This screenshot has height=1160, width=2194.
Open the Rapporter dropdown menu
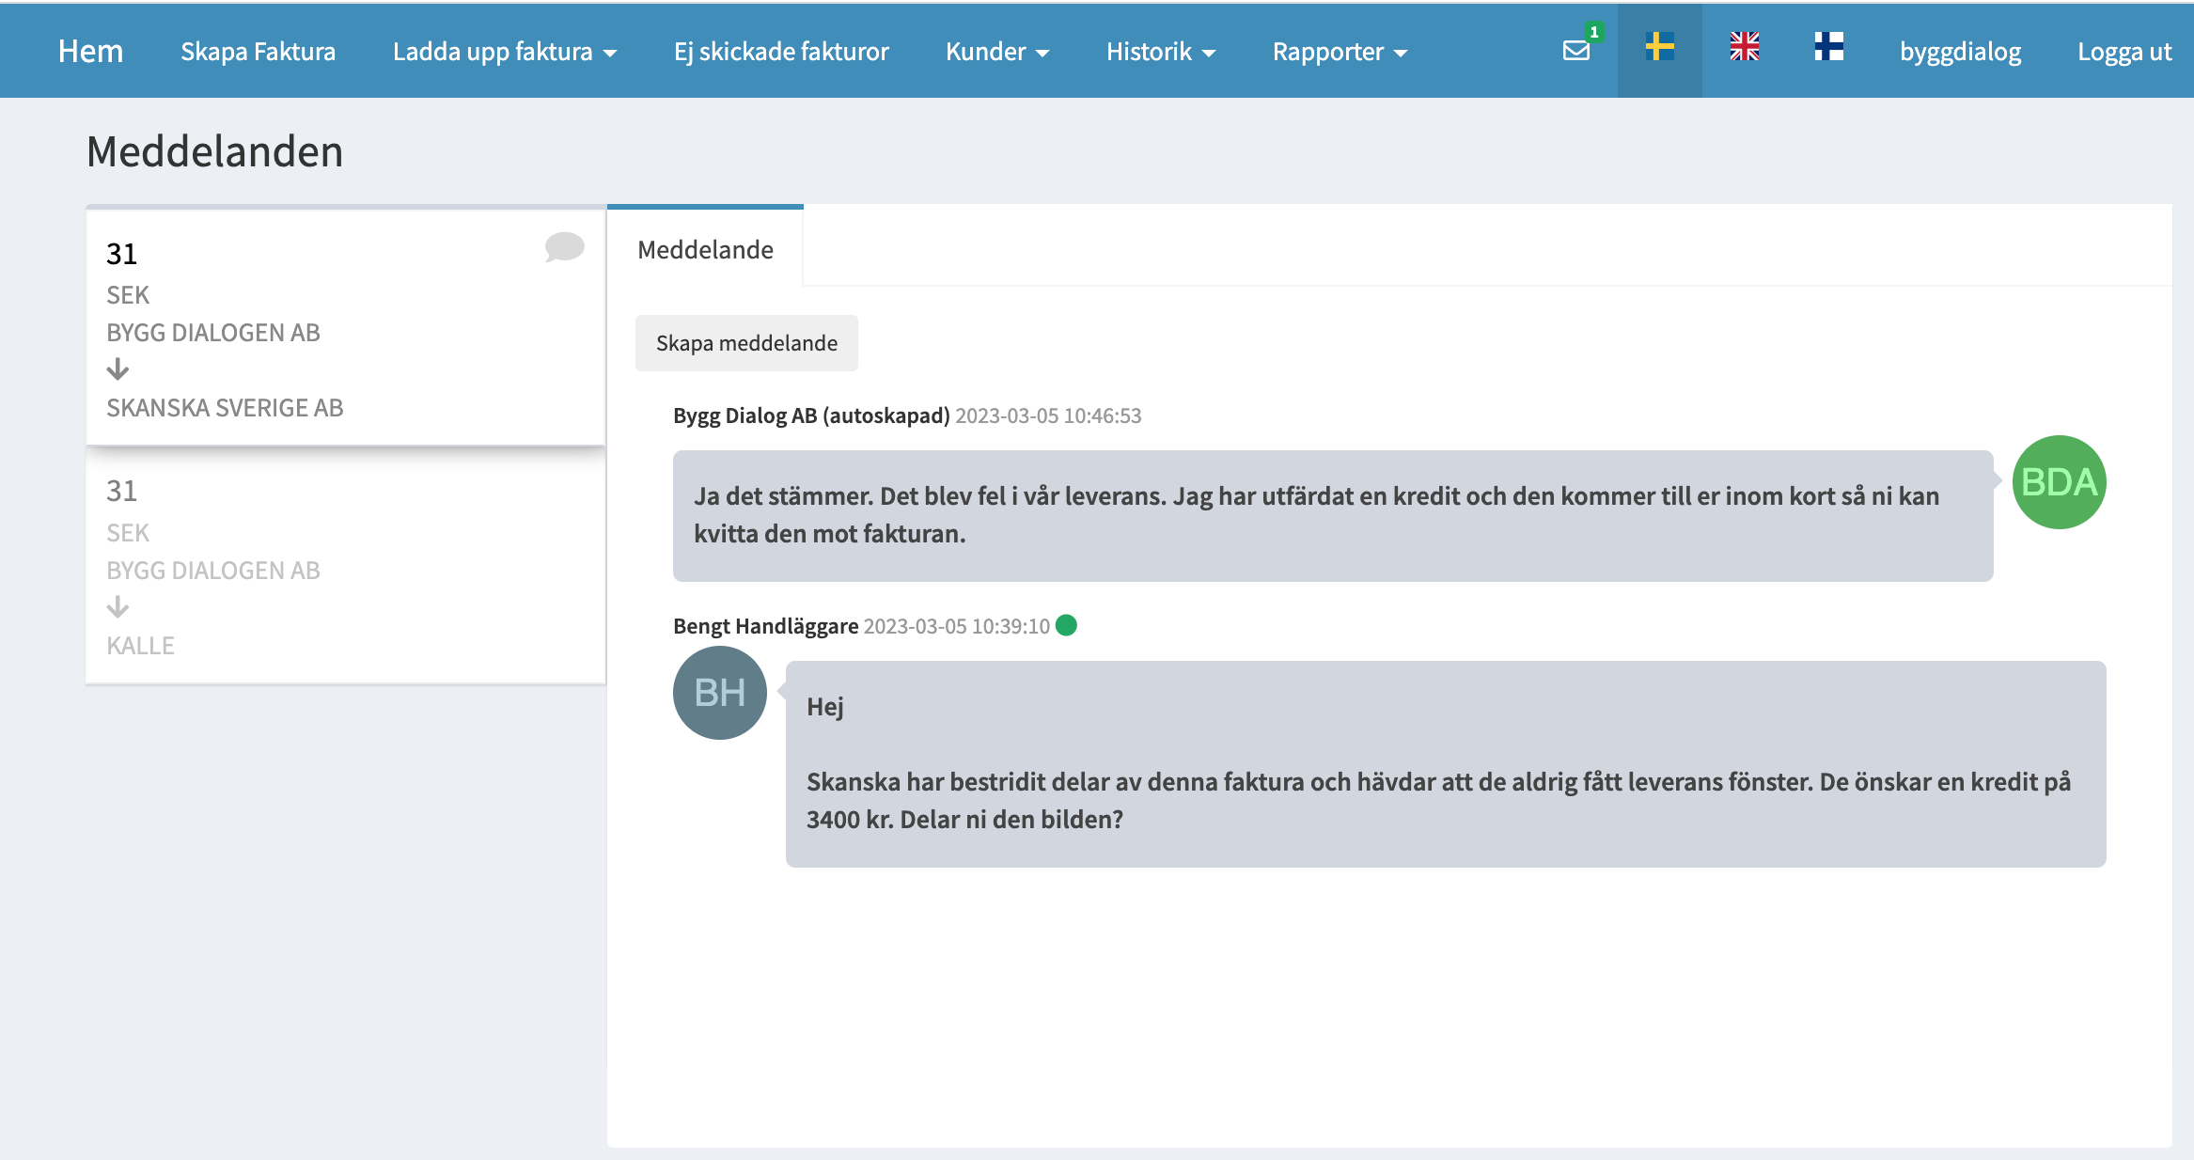(x=1339, y=52)
